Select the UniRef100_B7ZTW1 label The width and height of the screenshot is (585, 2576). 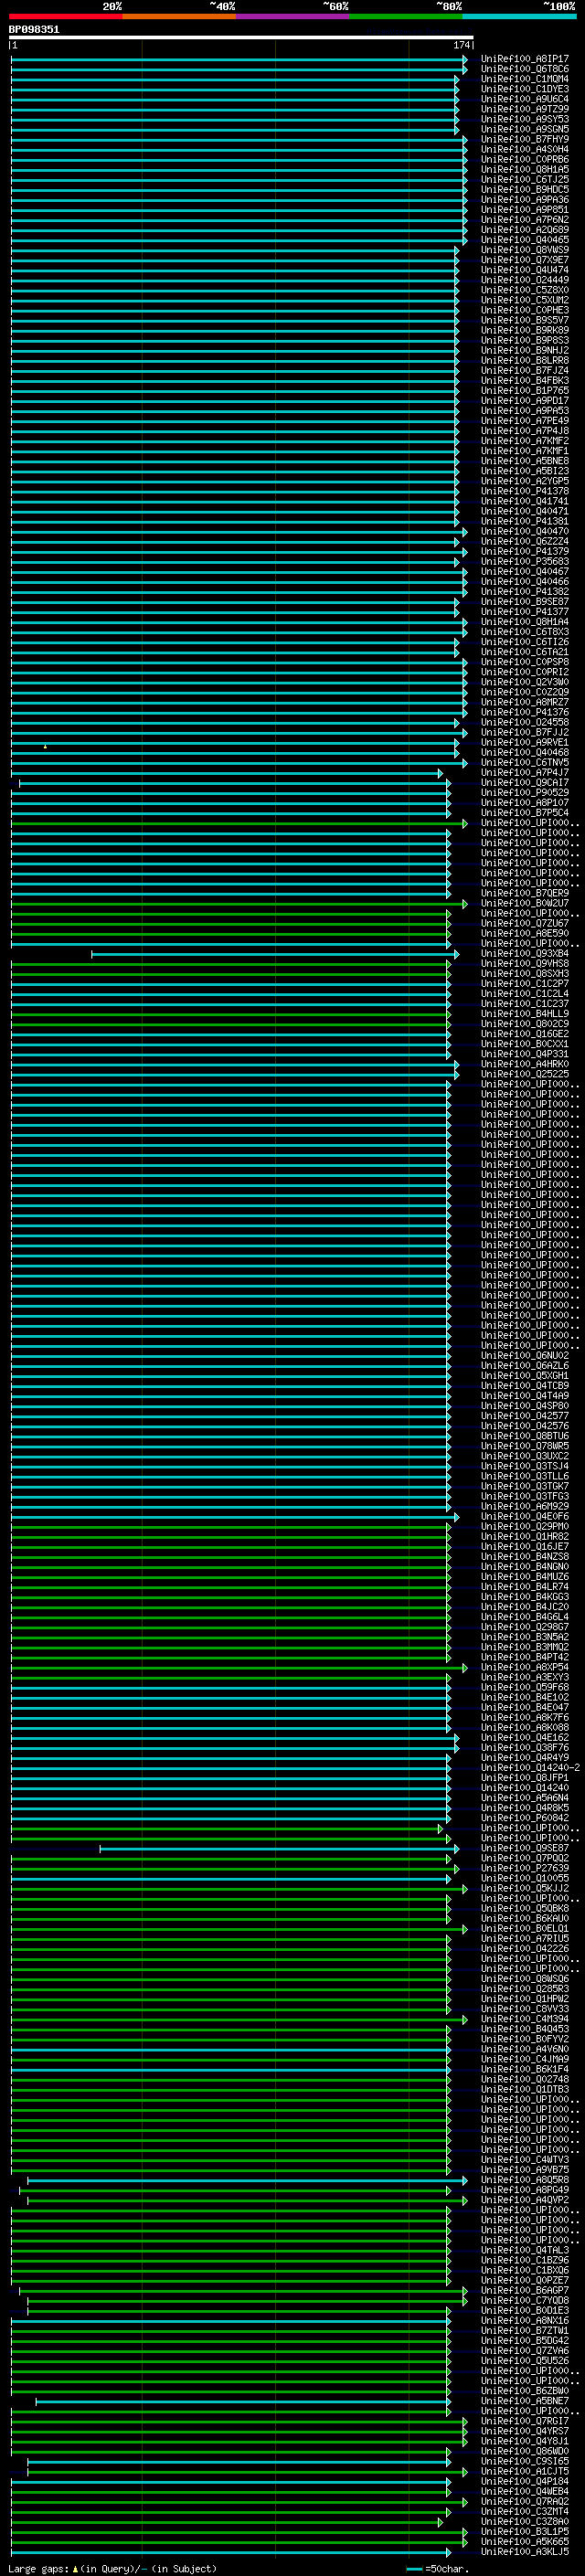pyautogui.click(x=524, y=2330)
